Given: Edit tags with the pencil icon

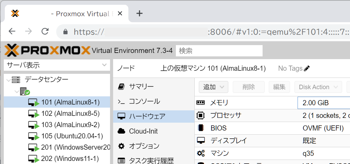Looking at the screenshot, I should coord(307,68).
